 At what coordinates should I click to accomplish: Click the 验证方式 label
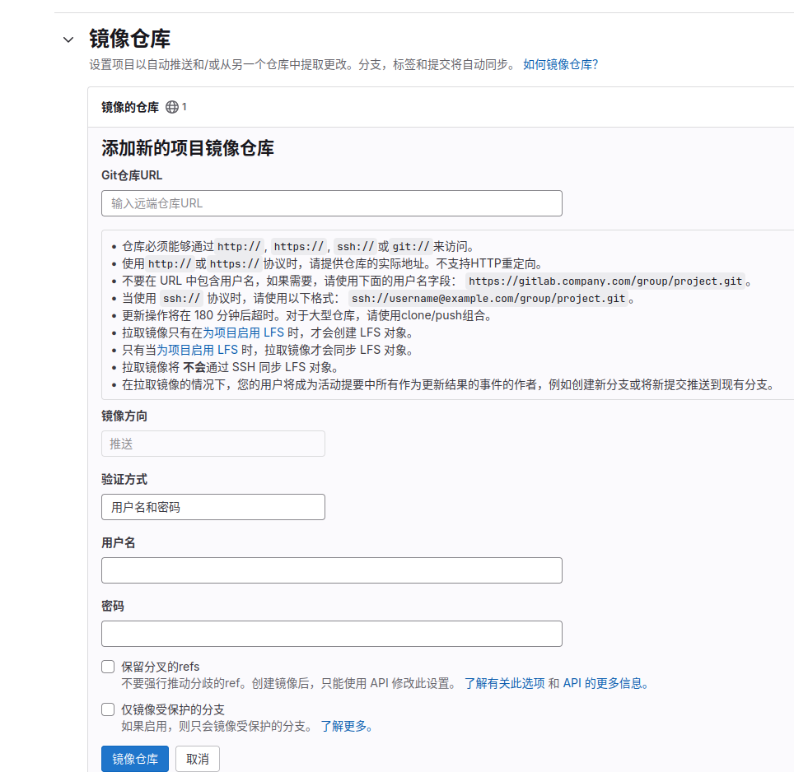(124, 479)
